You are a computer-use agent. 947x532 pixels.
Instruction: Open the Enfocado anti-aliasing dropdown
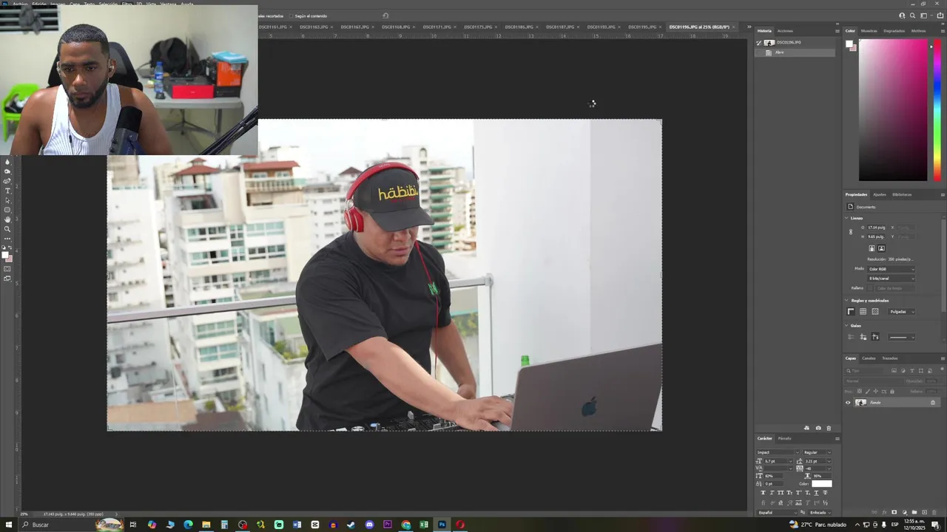pyautogui.click(x=820, y=513)
